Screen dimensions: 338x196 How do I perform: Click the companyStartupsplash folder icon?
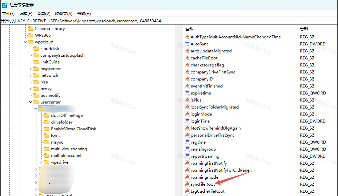click(36, 55)
